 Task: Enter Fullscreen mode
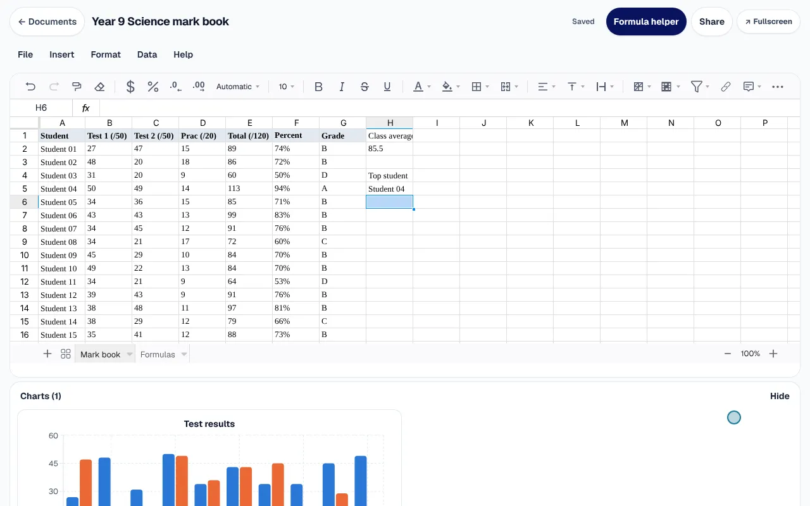[x=769, y=22]
